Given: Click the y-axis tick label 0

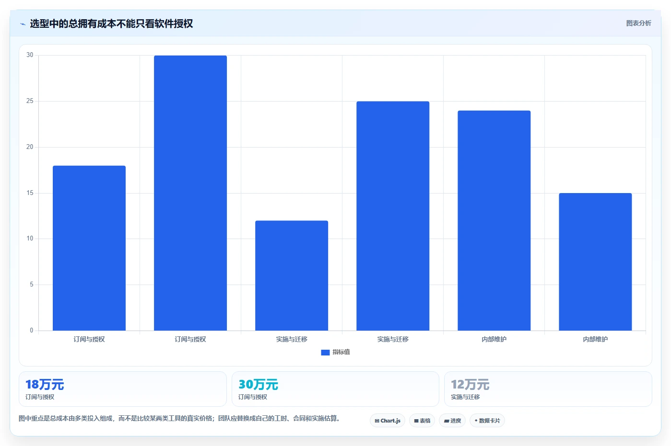Looking at the screenshot, I should point(32,331).
